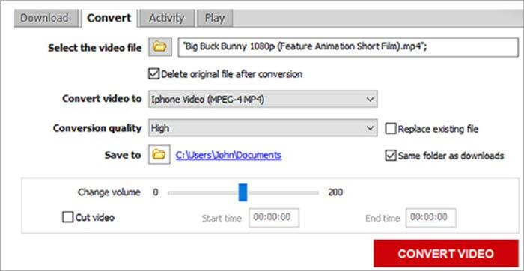The height and width of the screenshot is (271, 524).
Task: Click the Start time label
Action: tap(222, 219)
